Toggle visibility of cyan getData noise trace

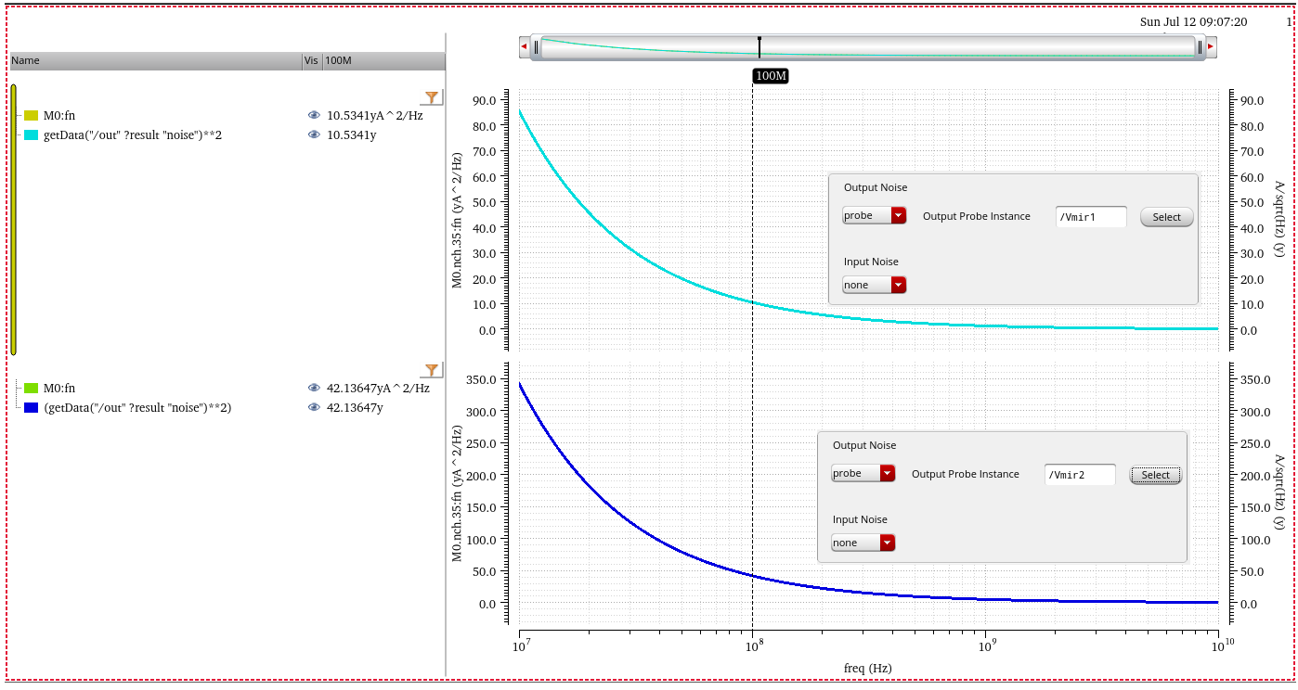point(314,134)
